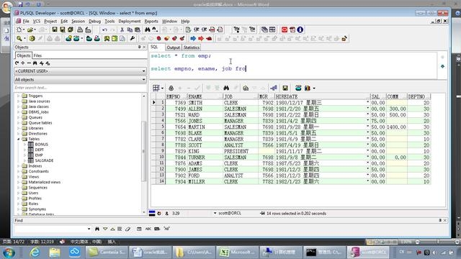Switch to the Statistics tab

(192, 47)
